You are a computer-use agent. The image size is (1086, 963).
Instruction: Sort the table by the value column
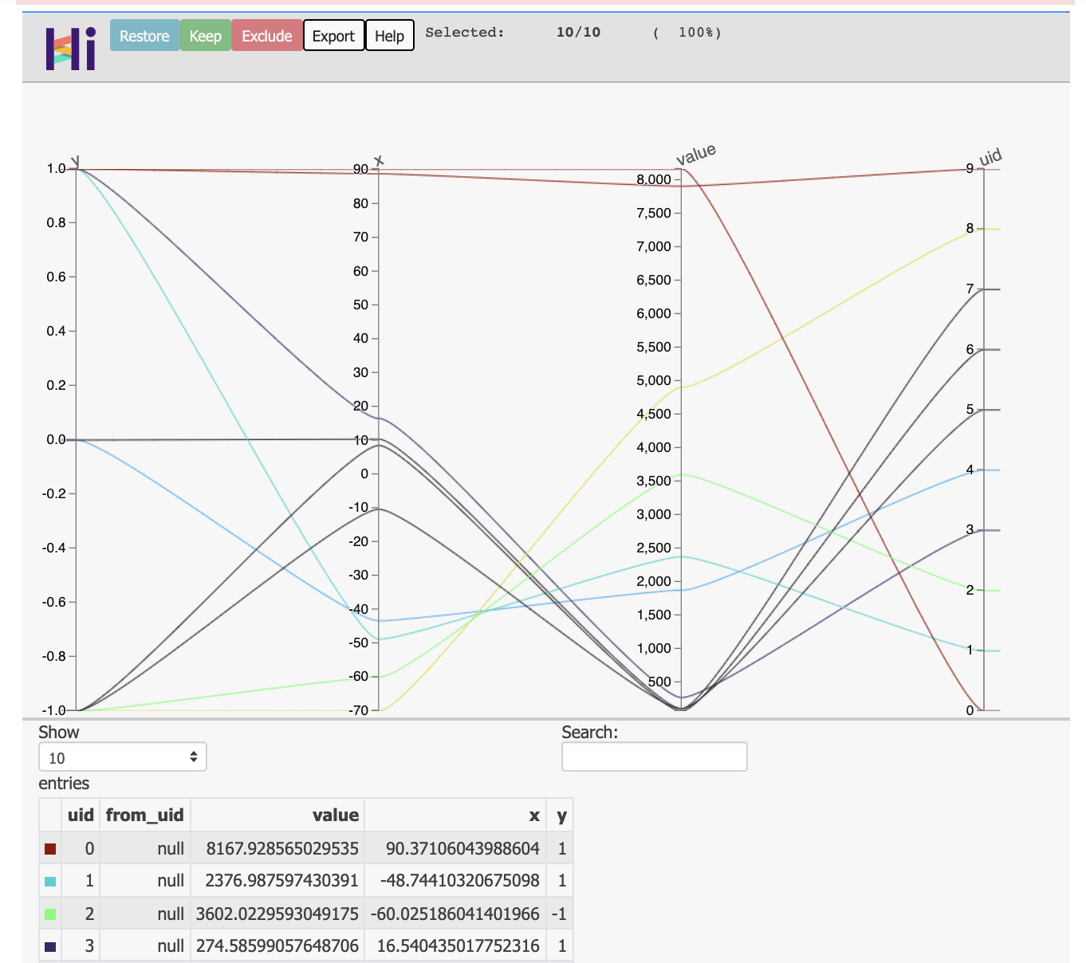pos(337,815)
